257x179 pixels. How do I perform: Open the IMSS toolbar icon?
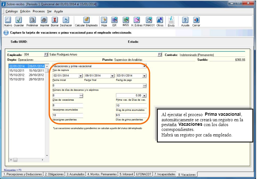point(126,20)
